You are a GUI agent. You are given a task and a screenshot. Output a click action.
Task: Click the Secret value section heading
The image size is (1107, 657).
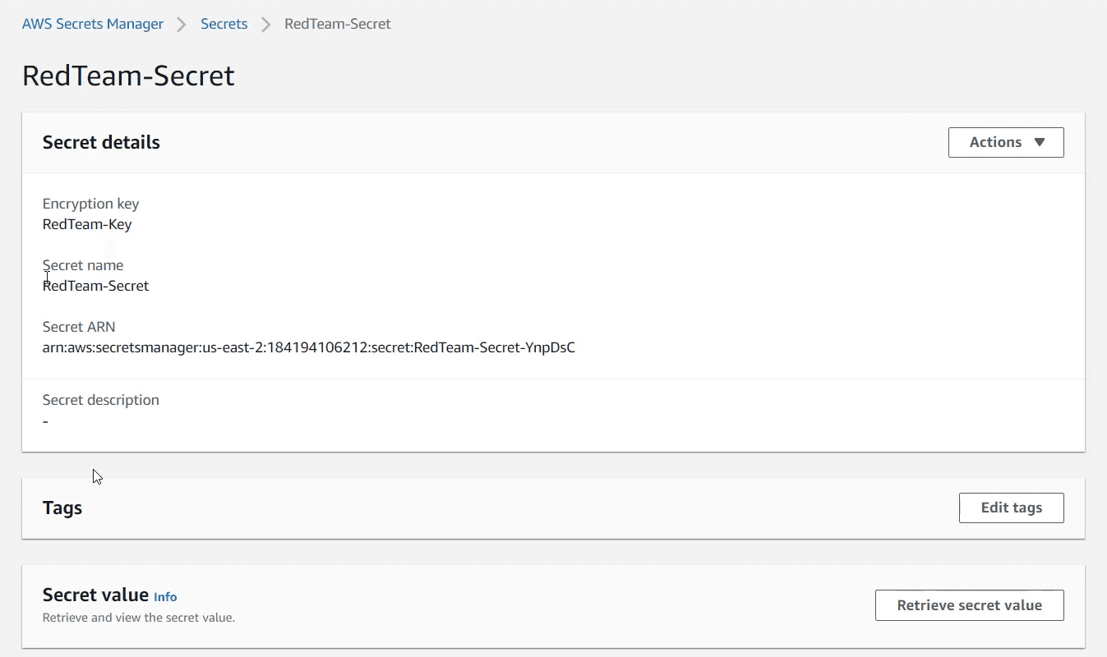[95, 595]
